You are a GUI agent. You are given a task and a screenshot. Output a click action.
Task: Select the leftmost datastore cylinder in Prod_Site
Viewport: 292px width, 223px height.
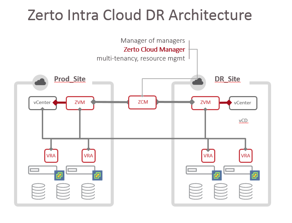pyautogui.click(x=38, y=192)
